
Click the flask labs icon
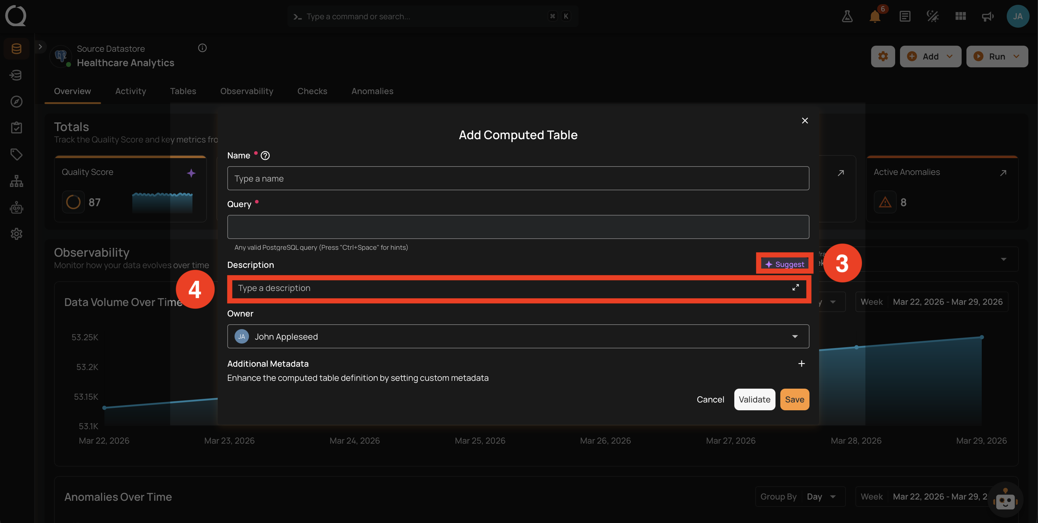(847, 16)
